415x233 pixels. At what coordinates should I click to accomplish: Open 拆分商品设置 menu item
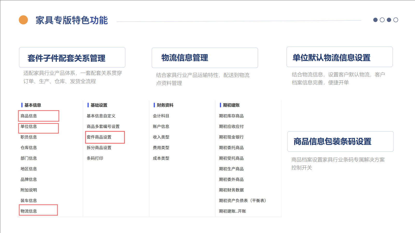point(99,148)
